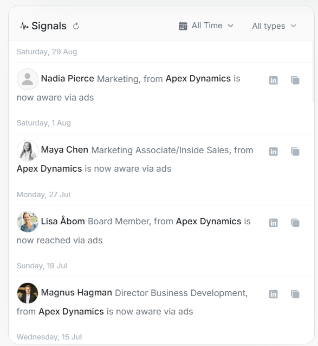The width and height of the screenshot is (318, 346).
Task: Open Nadia Pierce's LinkedIn profile icon
Action: coord(274,80)
